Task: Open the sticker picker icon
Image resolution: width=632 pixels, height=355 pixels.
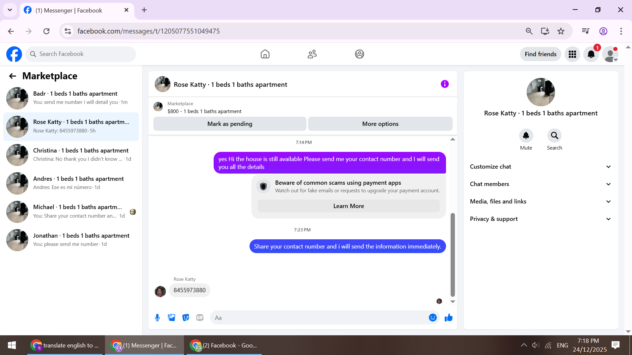Action: pos(186,318)
